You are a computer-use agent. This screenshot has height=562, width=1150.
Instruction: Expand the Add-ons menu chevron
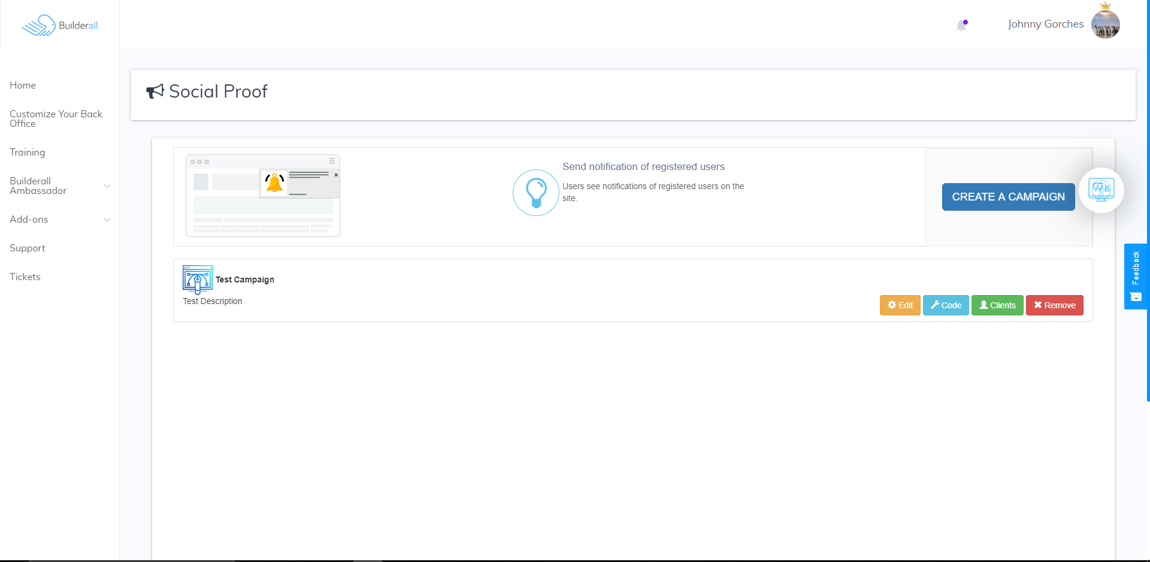[107, 220]
